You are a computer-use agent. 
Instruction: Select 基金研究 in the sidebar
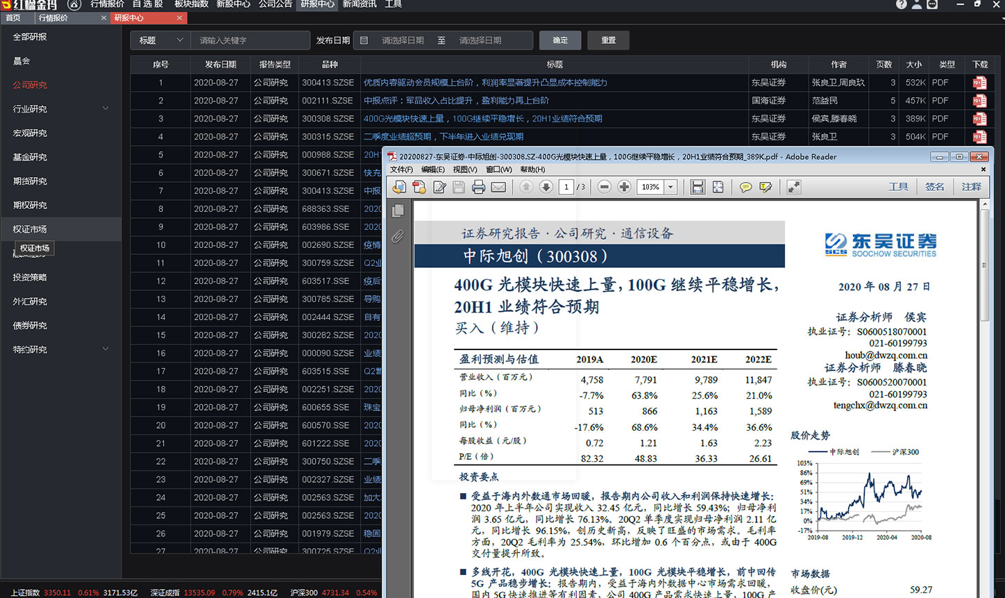tap(30, 157)
